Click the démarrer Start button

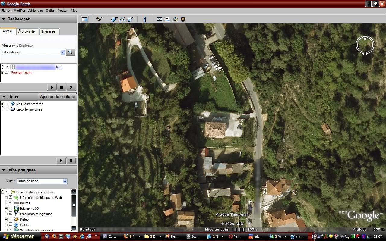(20, 236)
